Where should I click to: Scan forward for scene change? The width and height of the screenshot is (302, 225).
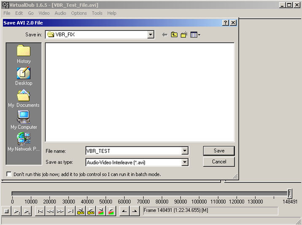(x=111, y=212)
